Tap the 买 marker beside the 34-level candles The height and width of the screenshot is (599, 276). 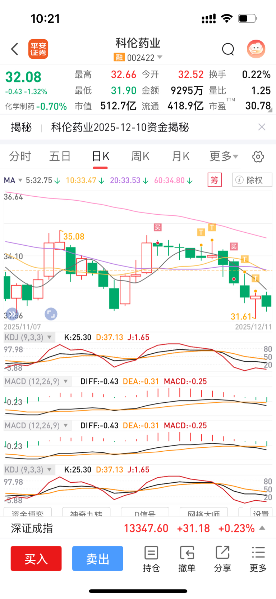234,246
